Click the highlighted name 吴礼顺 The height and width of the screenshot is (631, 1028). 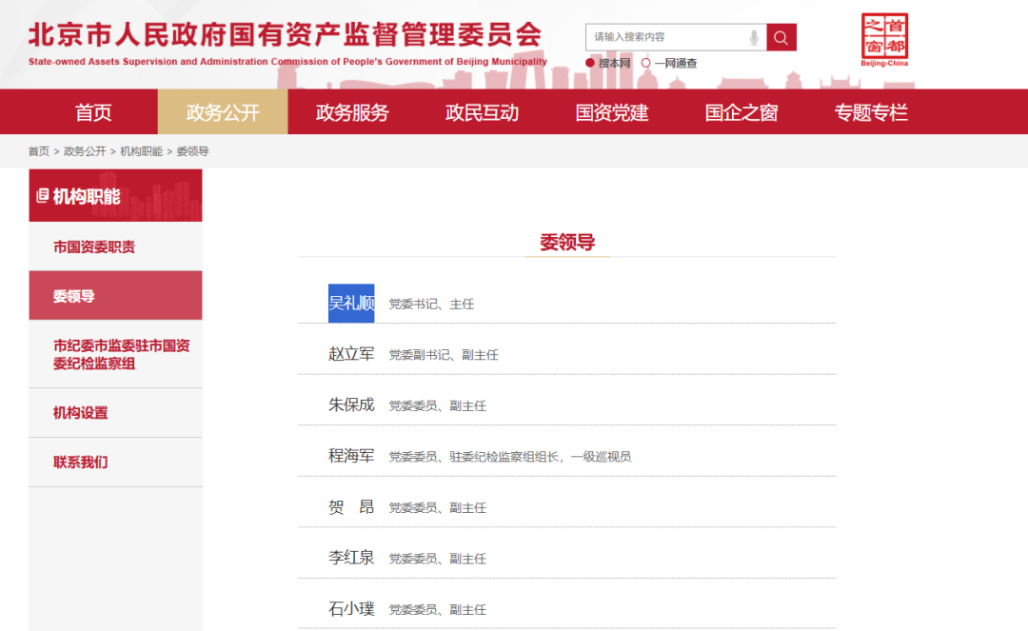click(351, 304)
